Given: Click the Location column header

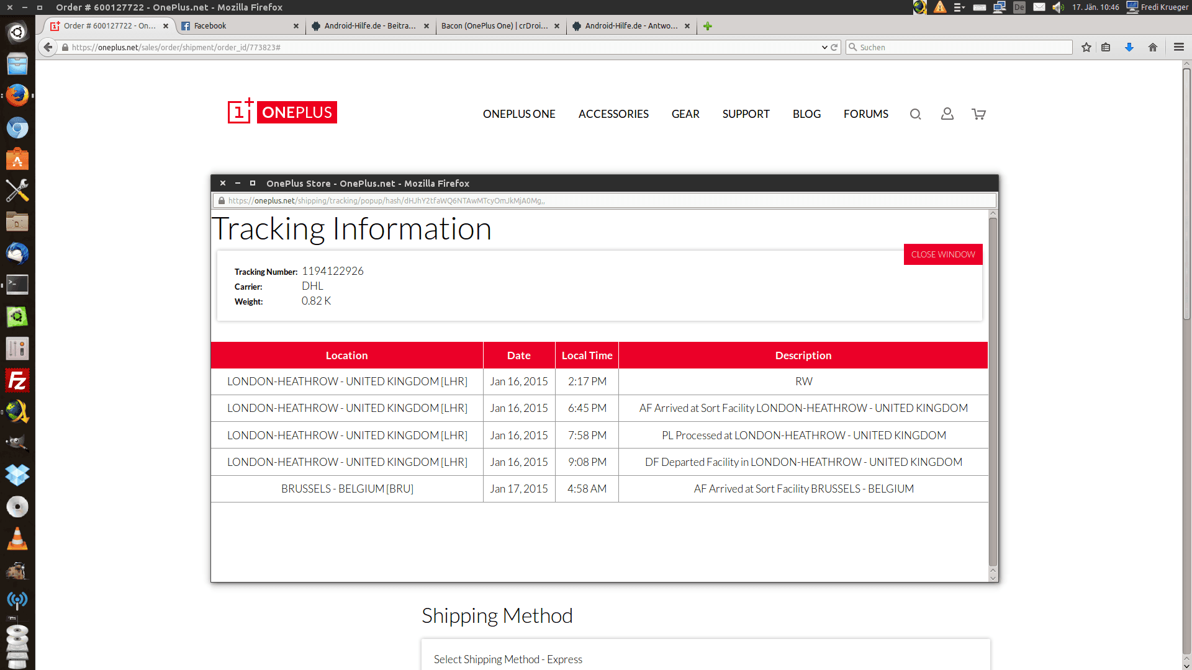Looking at the screenshot, I should tap(346, 355).
